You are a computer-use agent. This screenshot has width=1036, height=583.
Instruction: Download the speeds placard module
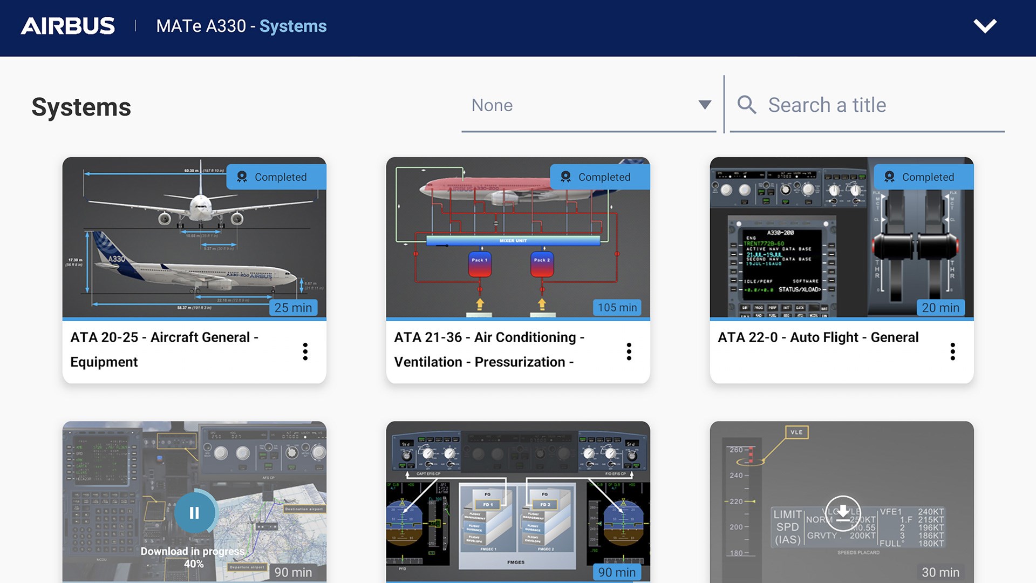pos(842,513)
